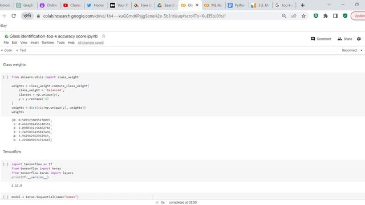Viewport: 365px width, 205px height.
Task: Close the active Colab tab
Action: (197, 5)
